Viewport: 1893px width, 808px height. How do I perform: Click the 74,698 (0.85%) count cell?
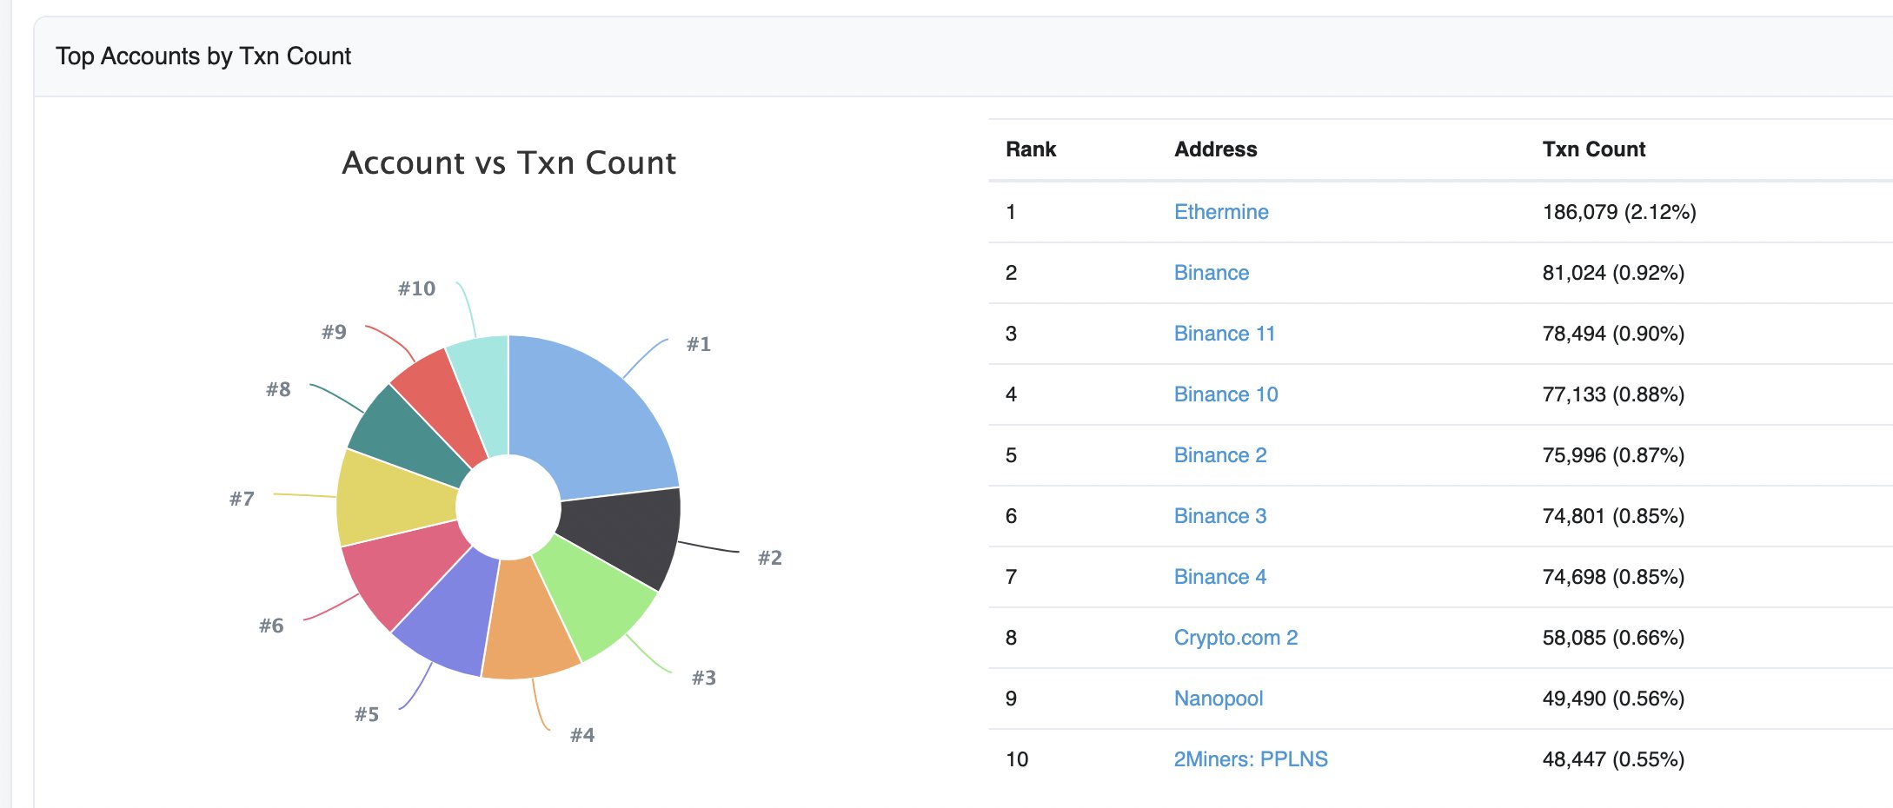(1613, 577)
